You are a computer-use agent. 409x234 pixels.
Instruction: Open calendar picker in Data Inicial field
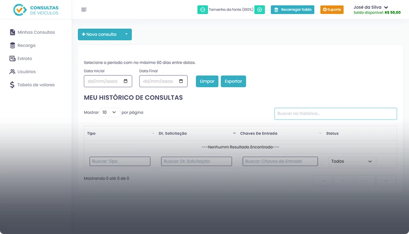pos(126,81)
